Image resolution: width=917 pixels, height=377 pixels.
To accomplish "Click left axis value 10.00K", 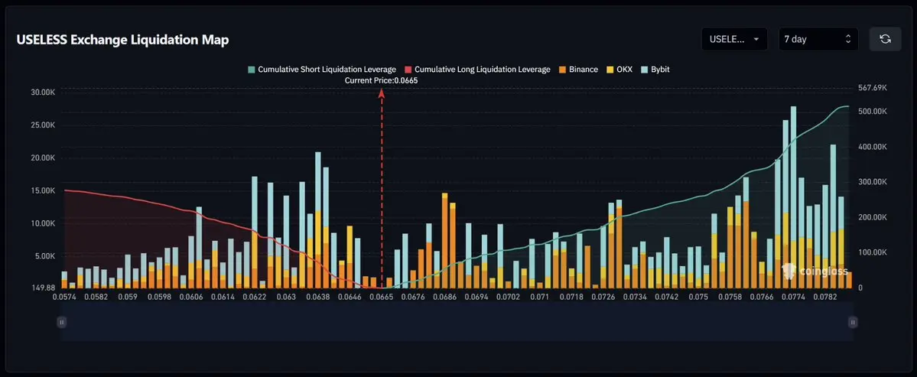I will 44,223.
